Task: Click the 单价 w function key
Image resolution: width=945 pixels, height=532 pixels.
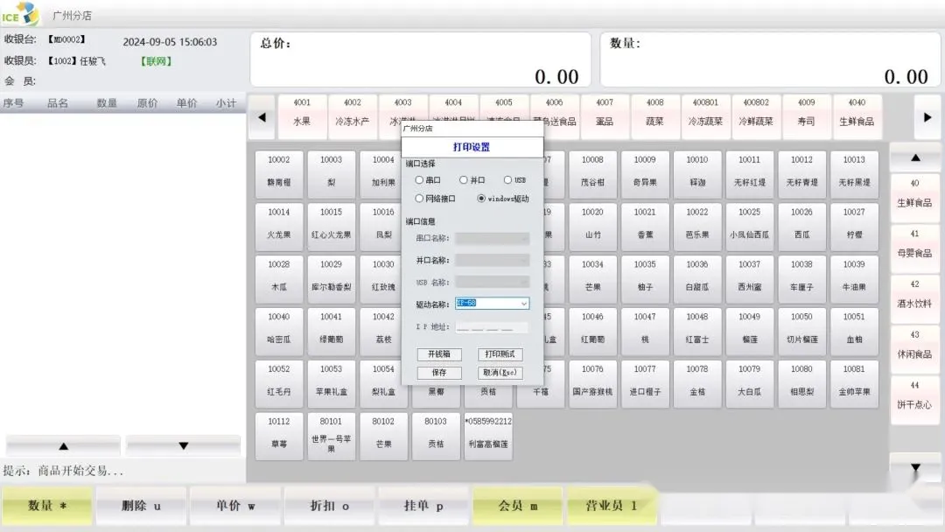Action: point(235,506)
